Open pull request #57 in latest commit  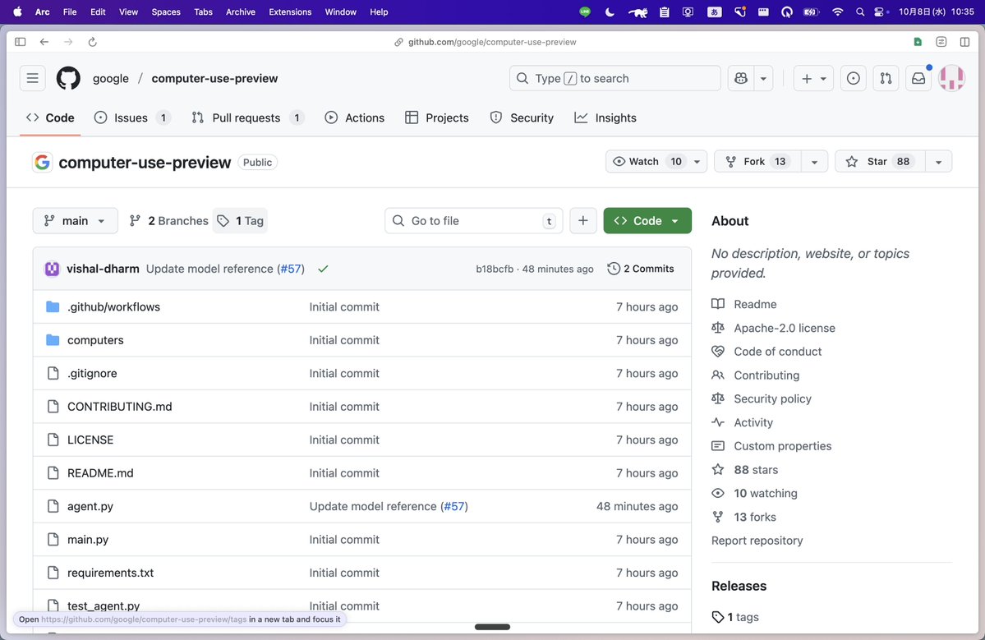pyautogui.click(x=291, y=269)
